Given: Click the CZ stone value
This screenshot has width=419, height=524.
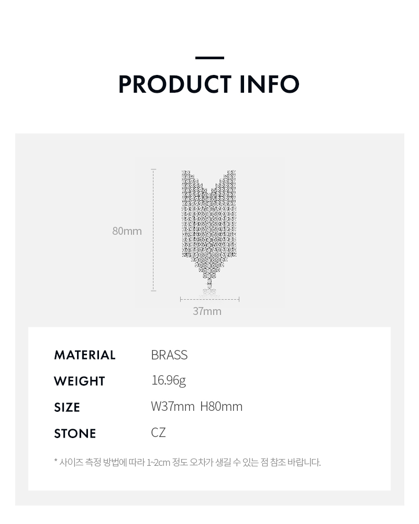Looking at the screenshot, I should [158, 433].
